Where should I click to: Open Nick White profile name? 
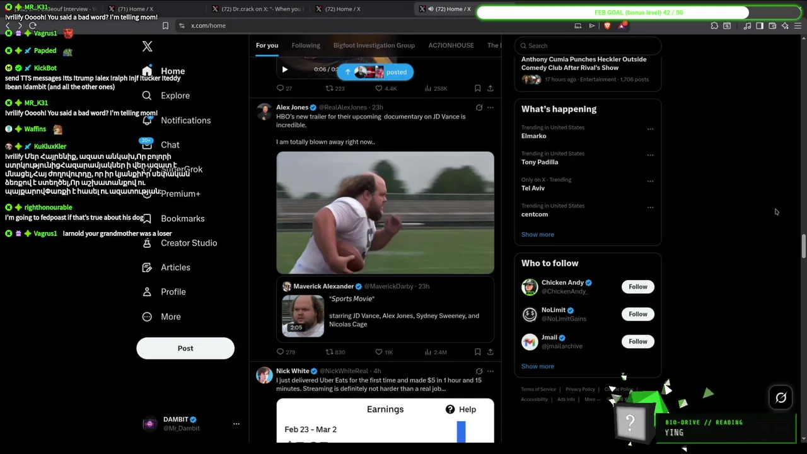pyautogui.click(x=293, y=371)
